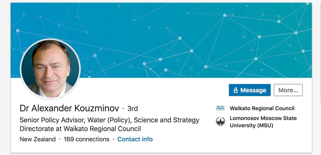View the 169 connections list

(87, 139)
